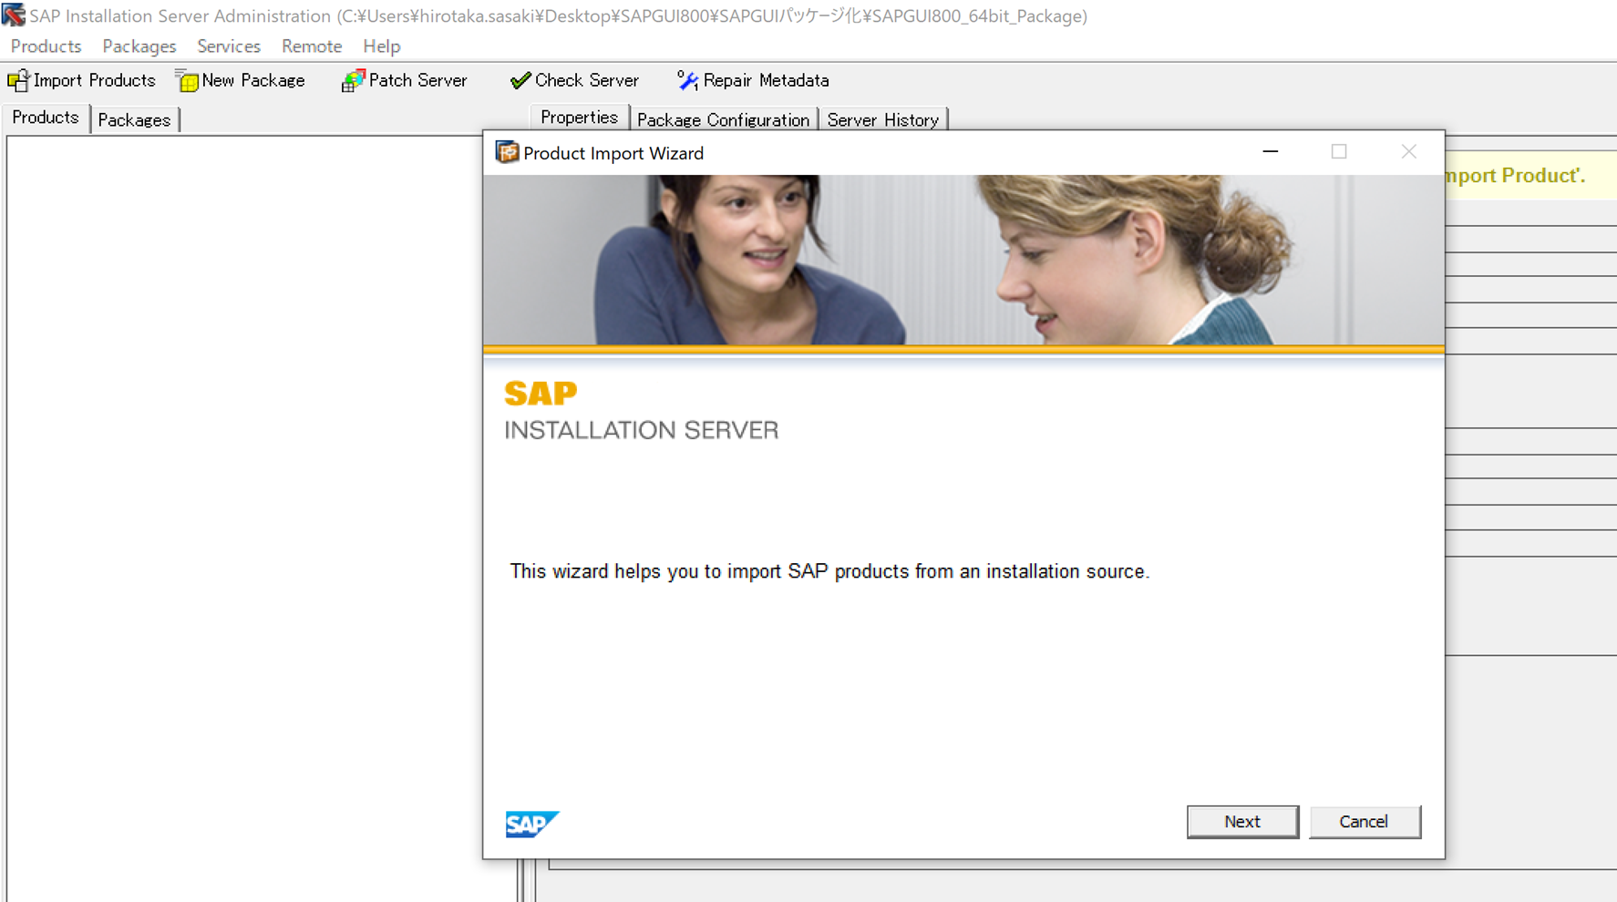1617x902 pixels.
Task: Click the orange SAP heading text
Action: tap(541, 394)
